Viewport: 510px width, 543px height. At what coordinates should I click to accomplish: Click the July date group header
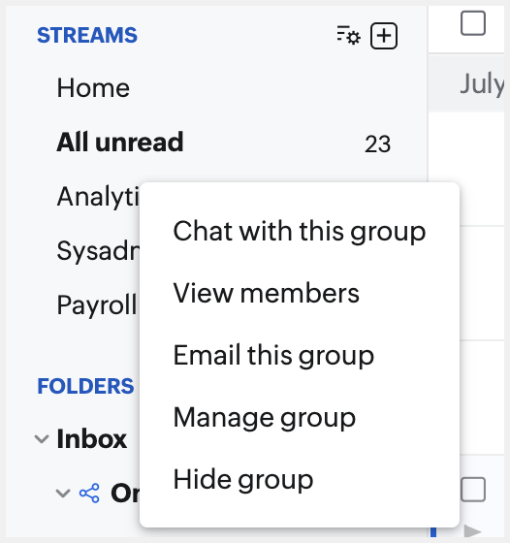(x=482, y=83)
